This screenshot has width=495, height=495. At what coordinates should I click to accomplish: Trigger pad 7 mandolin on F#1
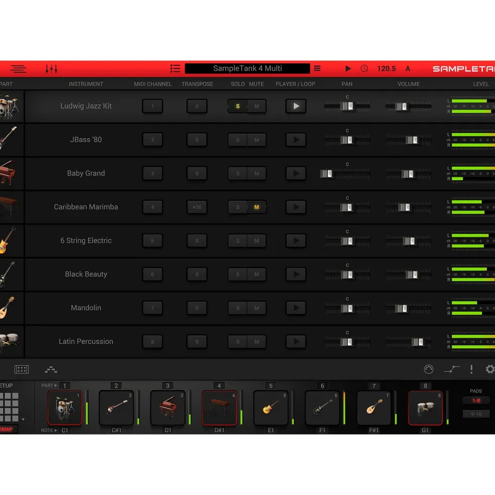(374, 408)
